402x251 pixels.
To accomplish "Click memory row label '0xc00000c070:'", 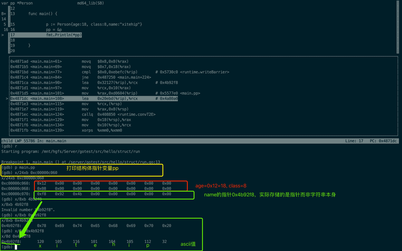I will (x=16, y=194).
